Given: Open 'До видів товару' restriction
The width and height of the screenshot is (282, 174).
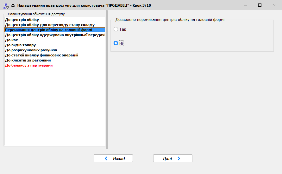Looking at the screenshot, I should pyautogui.click(x=20, y=45).
